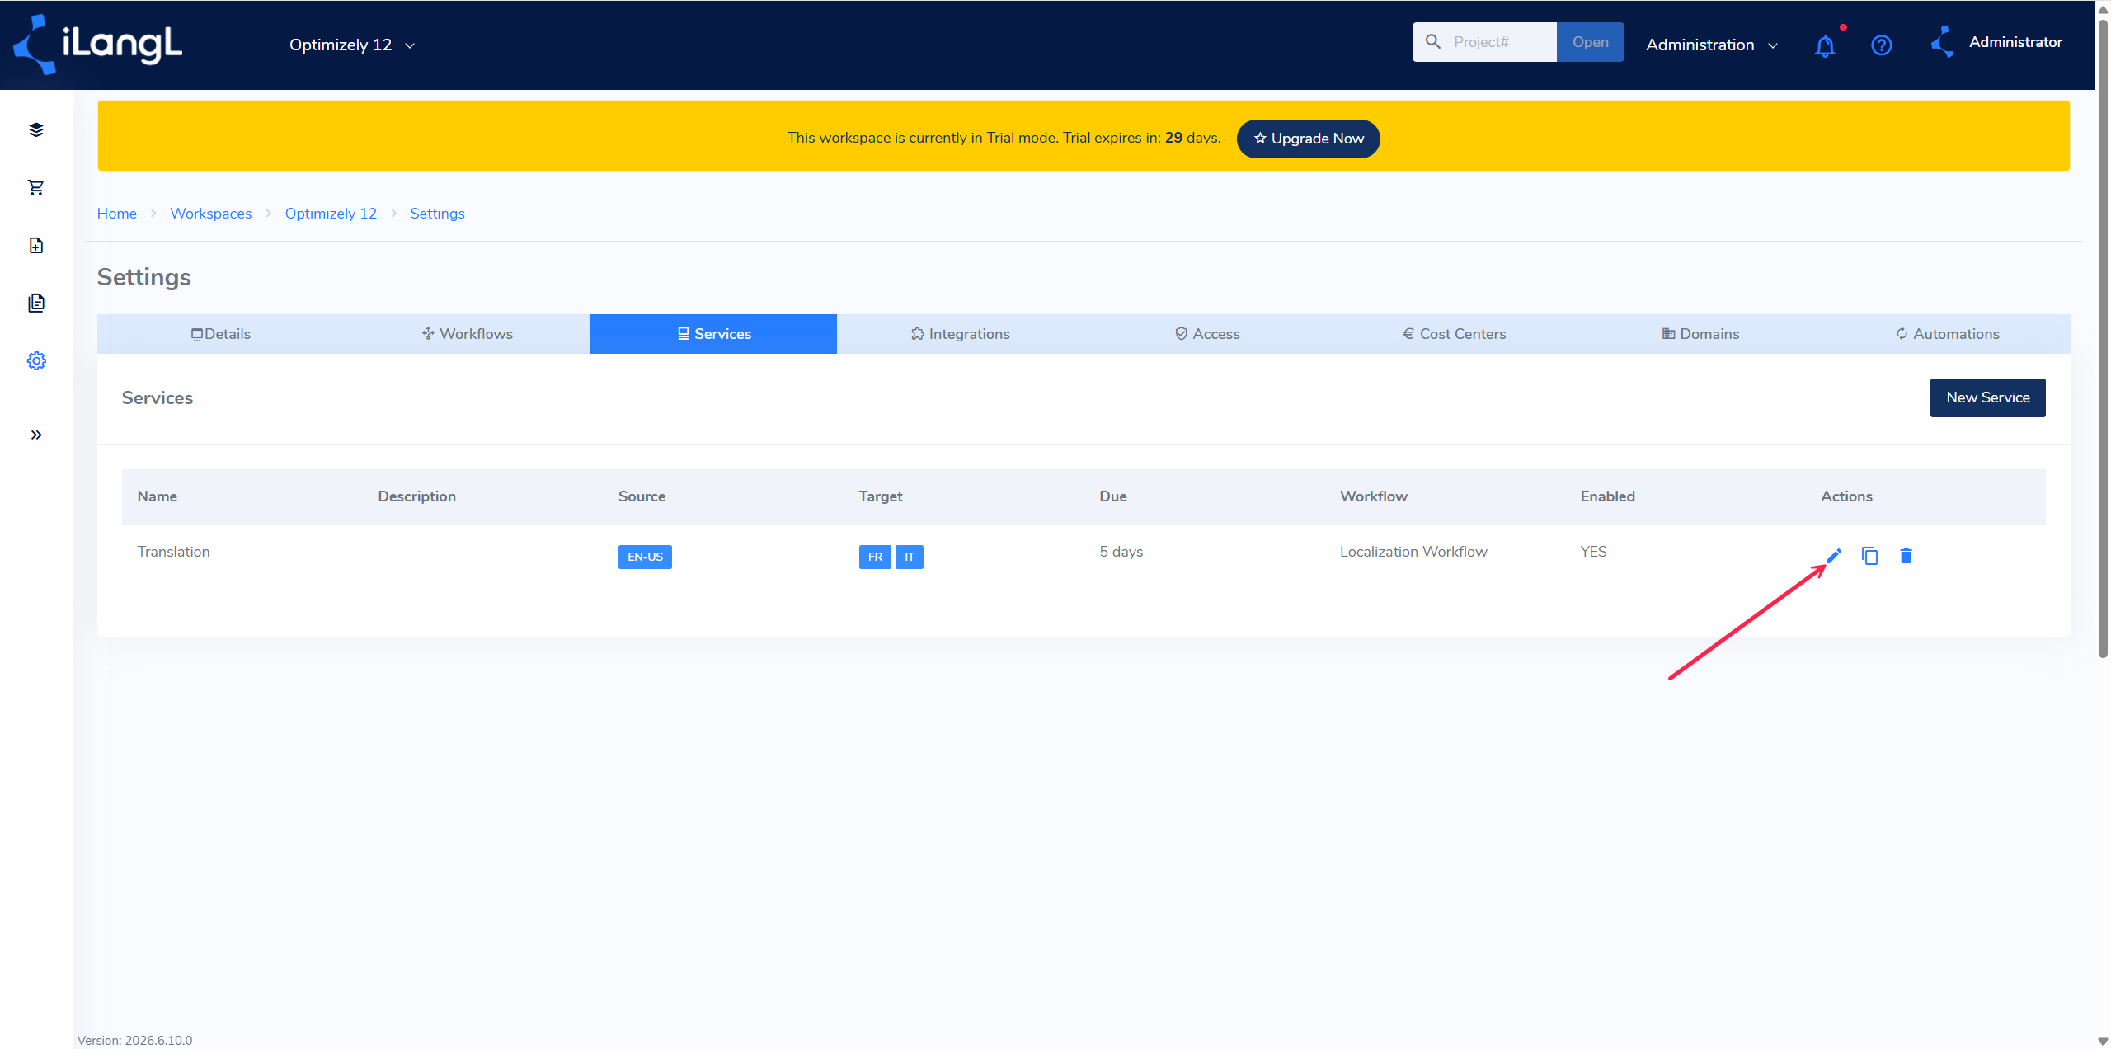Click the Upgrade Now button

pyautogui.click(x=1308, y=139)
